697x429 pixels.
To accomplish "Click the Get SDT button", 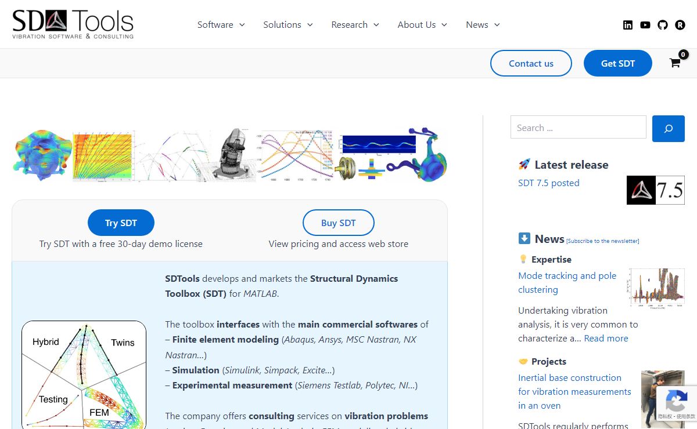I will (618, 63).
